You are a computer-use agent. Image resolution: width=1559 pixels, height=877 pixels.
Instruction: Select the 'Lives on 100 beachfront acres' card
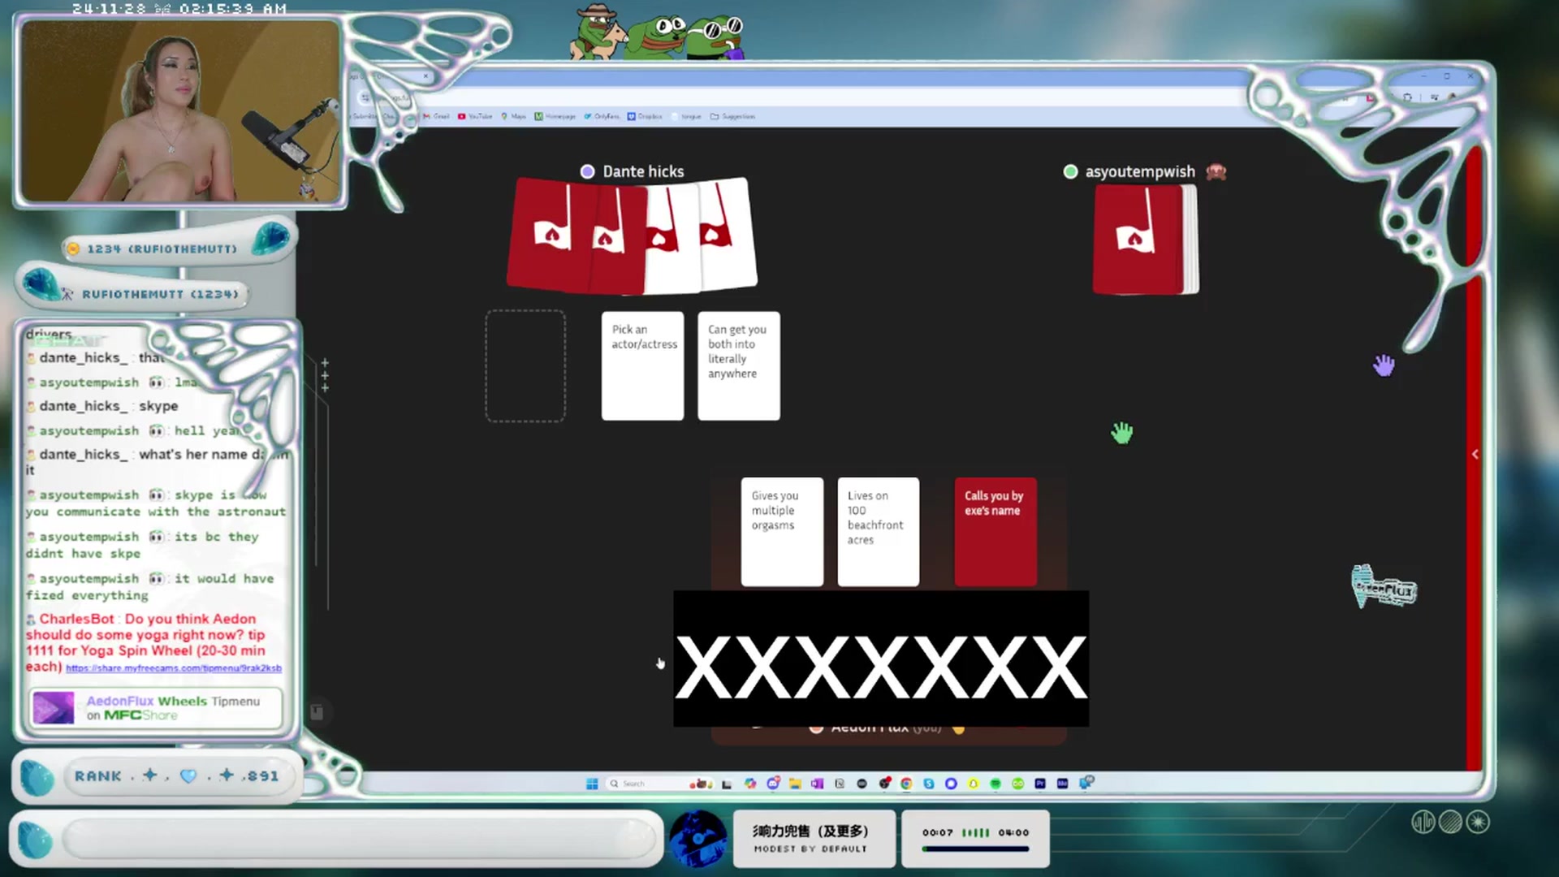878,532
